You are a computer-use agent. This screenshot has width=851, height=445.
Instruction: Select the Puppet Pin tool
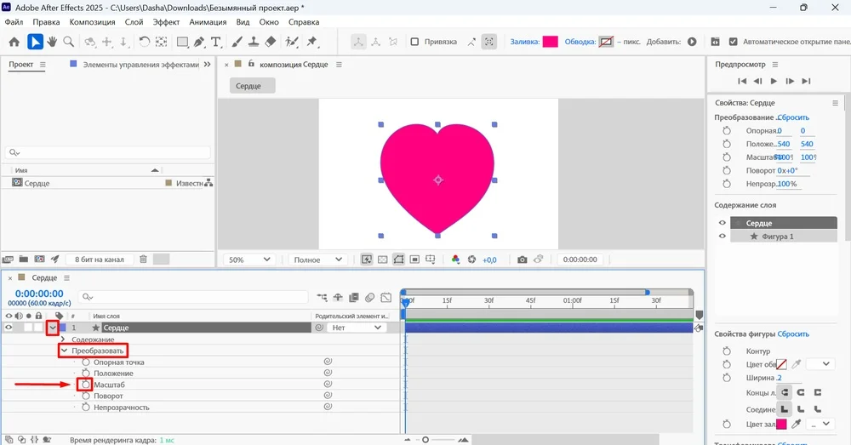coord(311,42)
